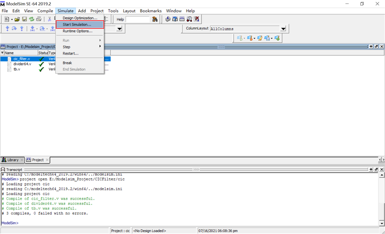Image resolution: width=385 pixels, height=234 pixels.
Task: Click the Step Over curved-arrow icon
Action: coord(14,29)
